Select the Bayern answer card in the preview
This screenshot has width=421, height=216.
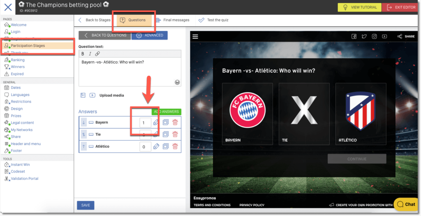[x=248, y=114]
